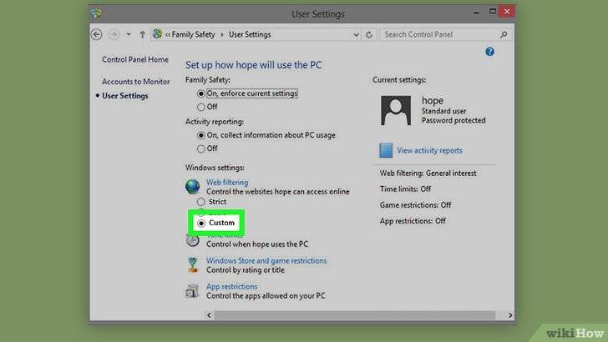Image resolution: width=608 pixels, height=342 pixels.
Task: Click the Web filtering globe icon
Action: click(193, 186)
